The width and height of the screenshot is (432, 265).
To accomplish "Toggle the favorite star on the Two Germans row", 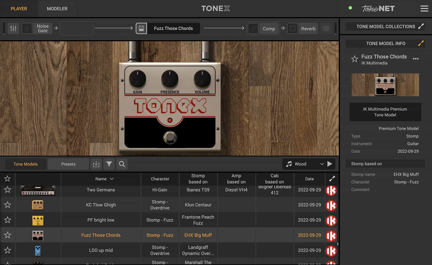I will coord(7,190).
